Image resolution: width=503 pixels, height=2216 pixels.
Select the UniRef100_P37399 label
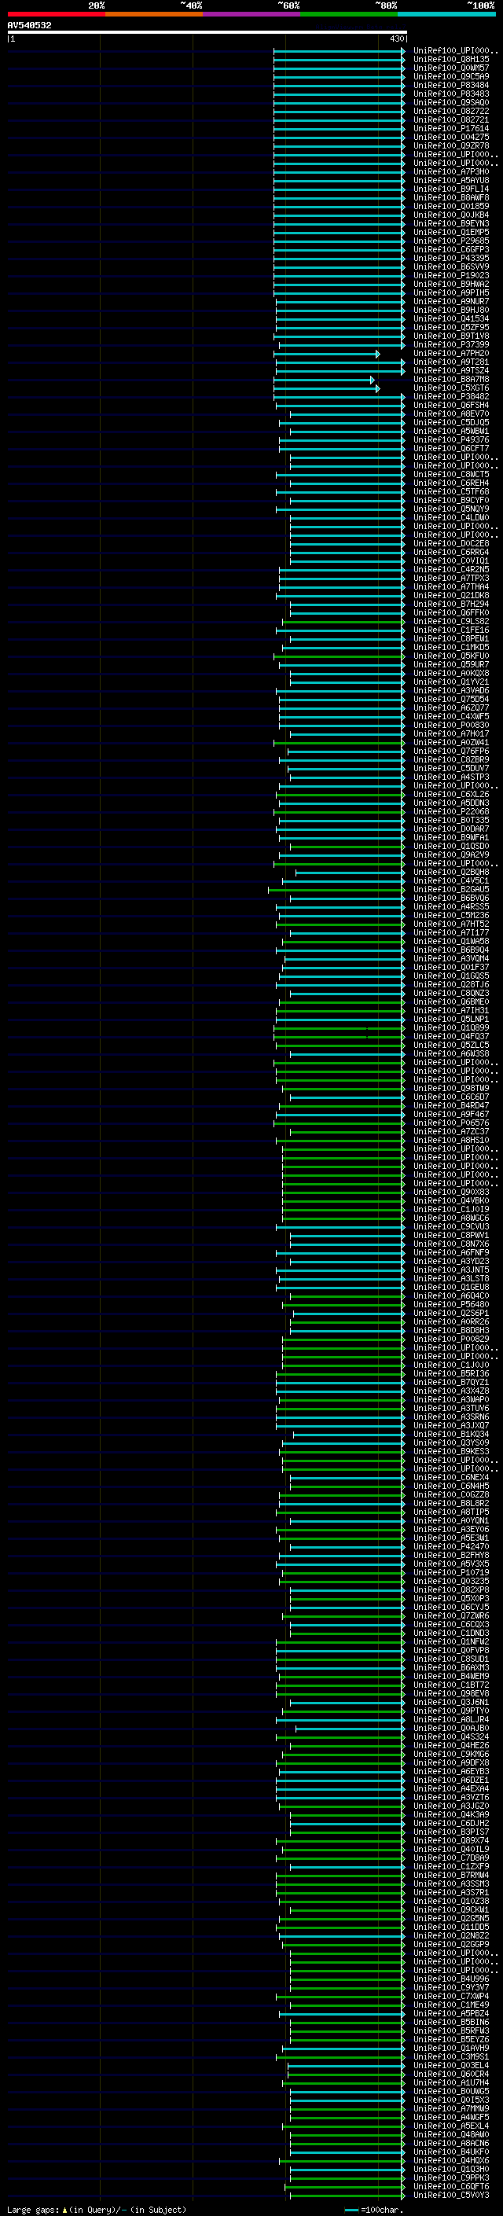[x=450, y=344]
